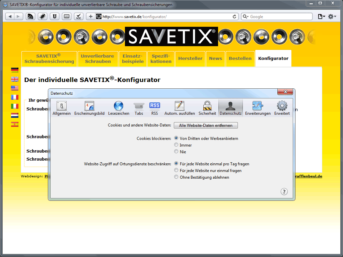Maximize the browser window
Screen dimensions: 343x257
click(320, 3)
